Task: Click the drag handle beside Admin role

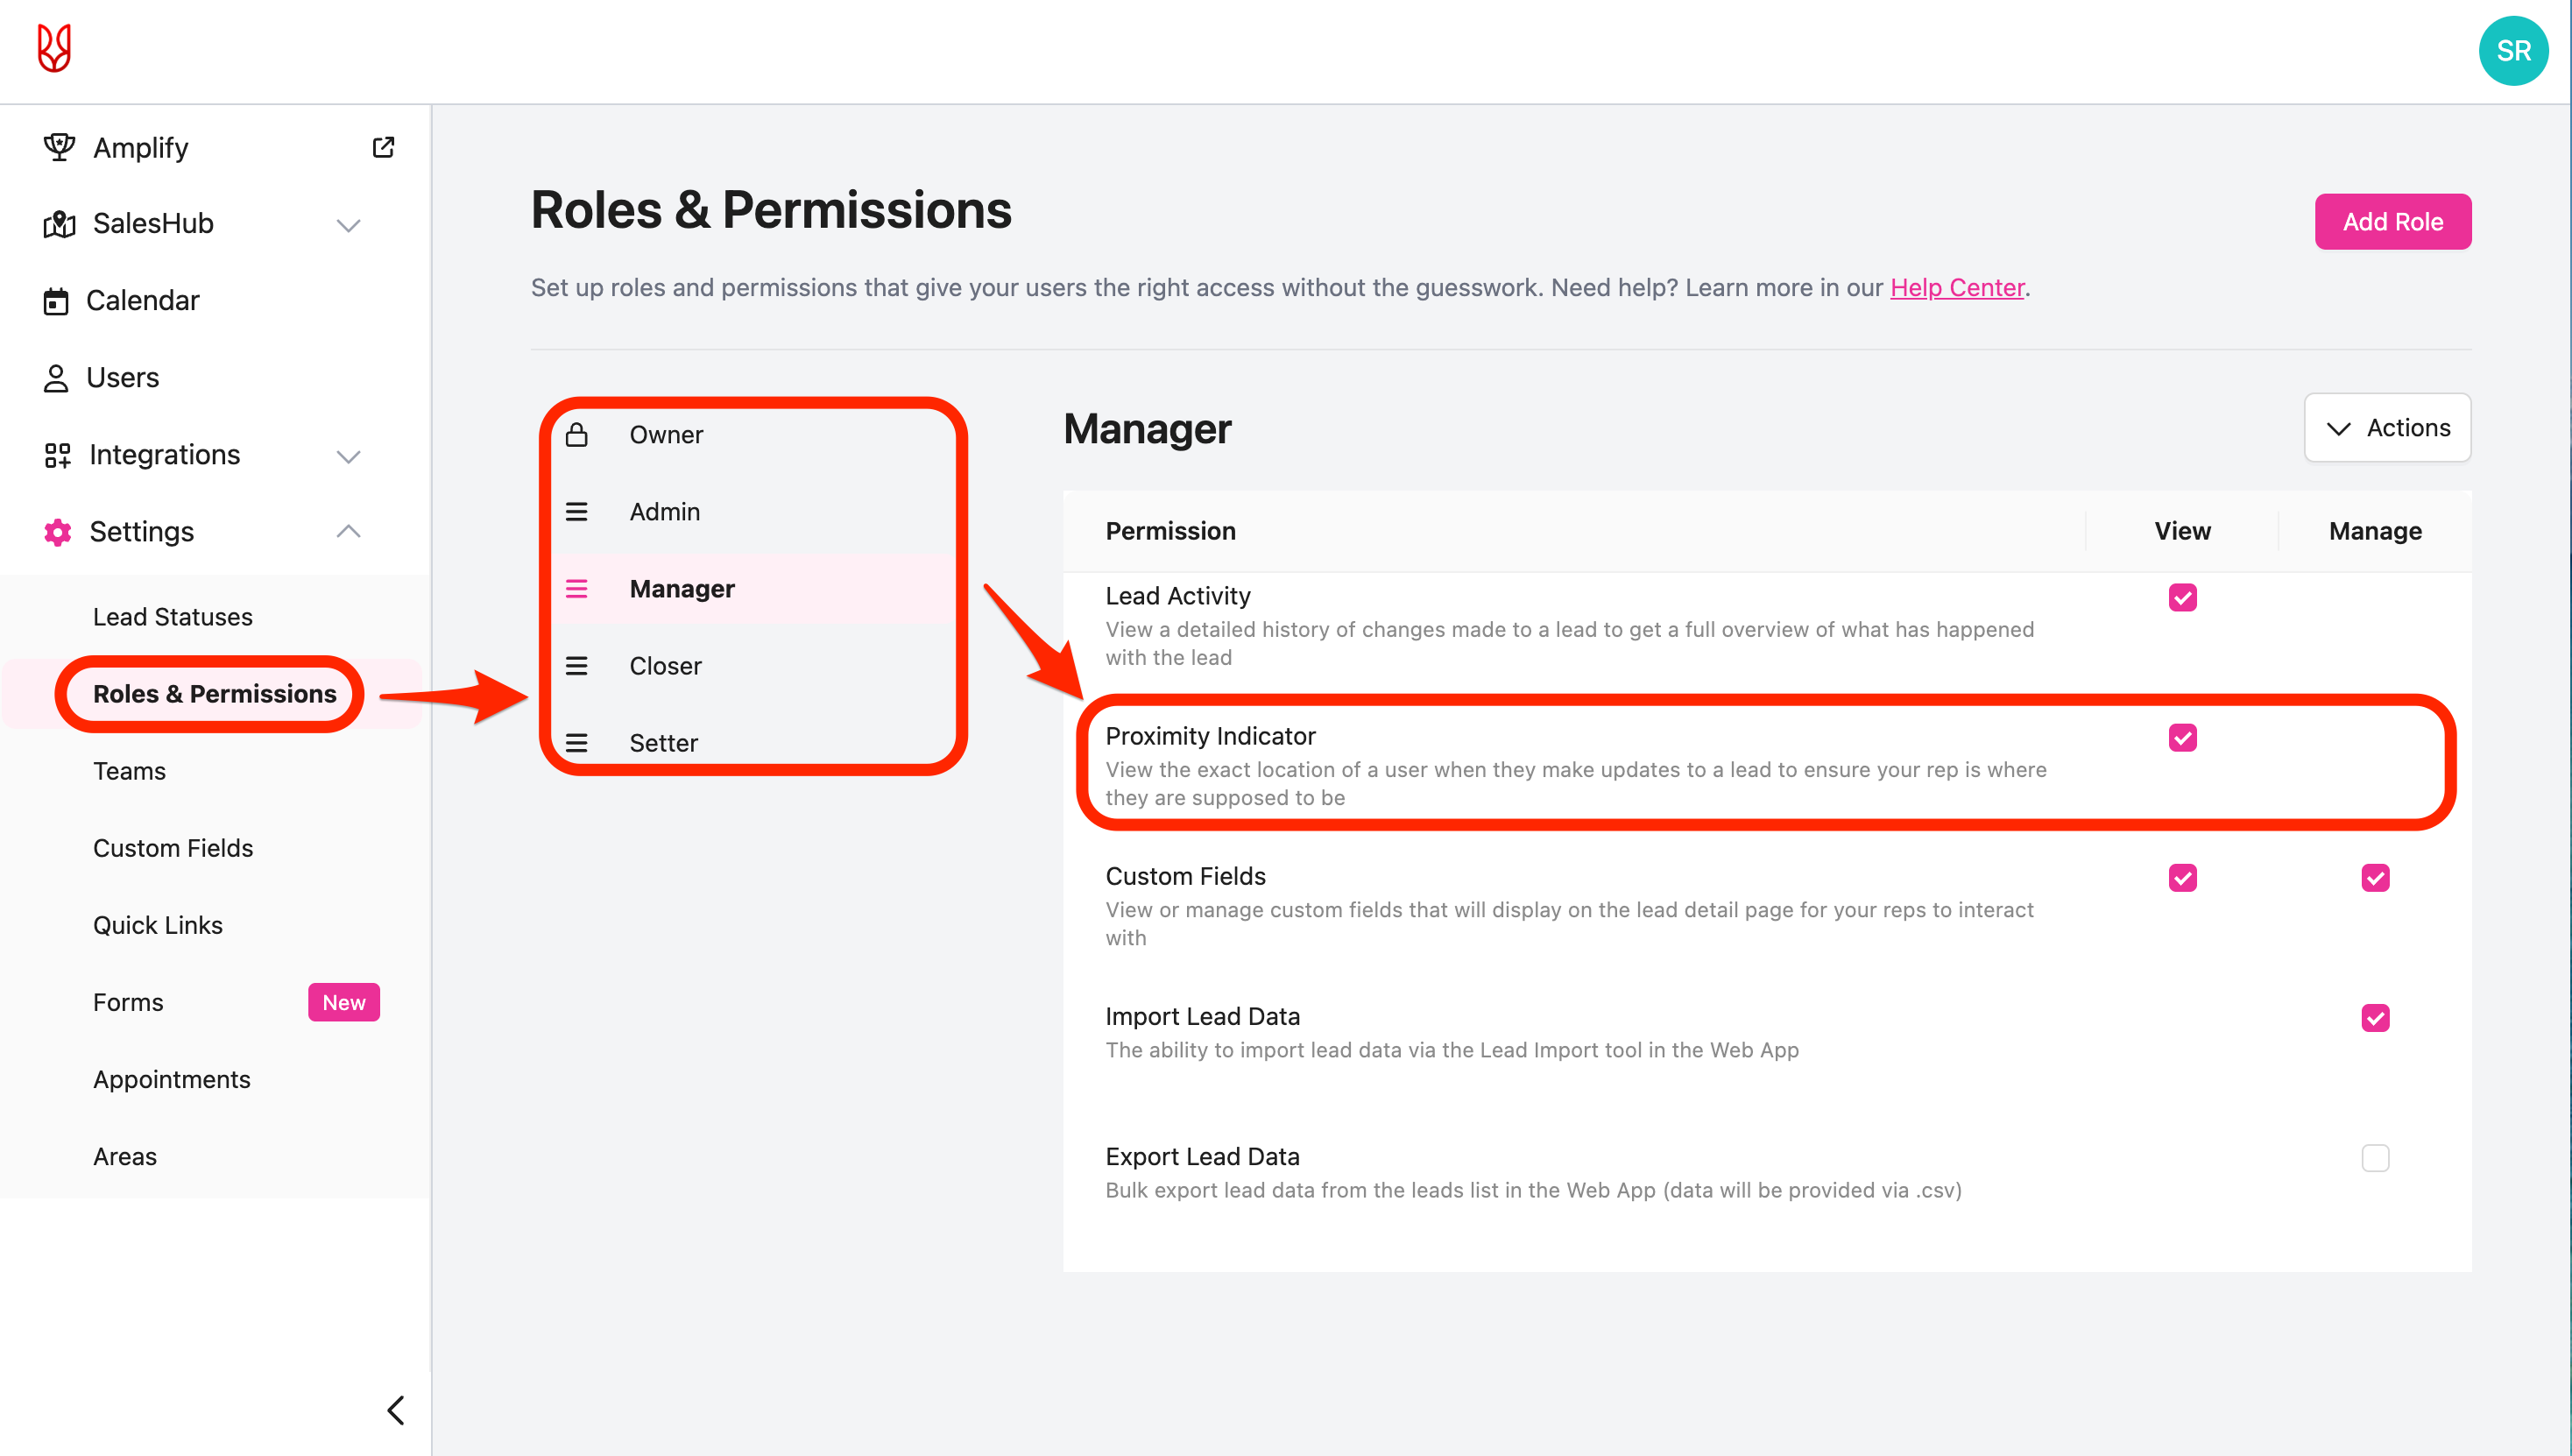Action: (577, 512)
